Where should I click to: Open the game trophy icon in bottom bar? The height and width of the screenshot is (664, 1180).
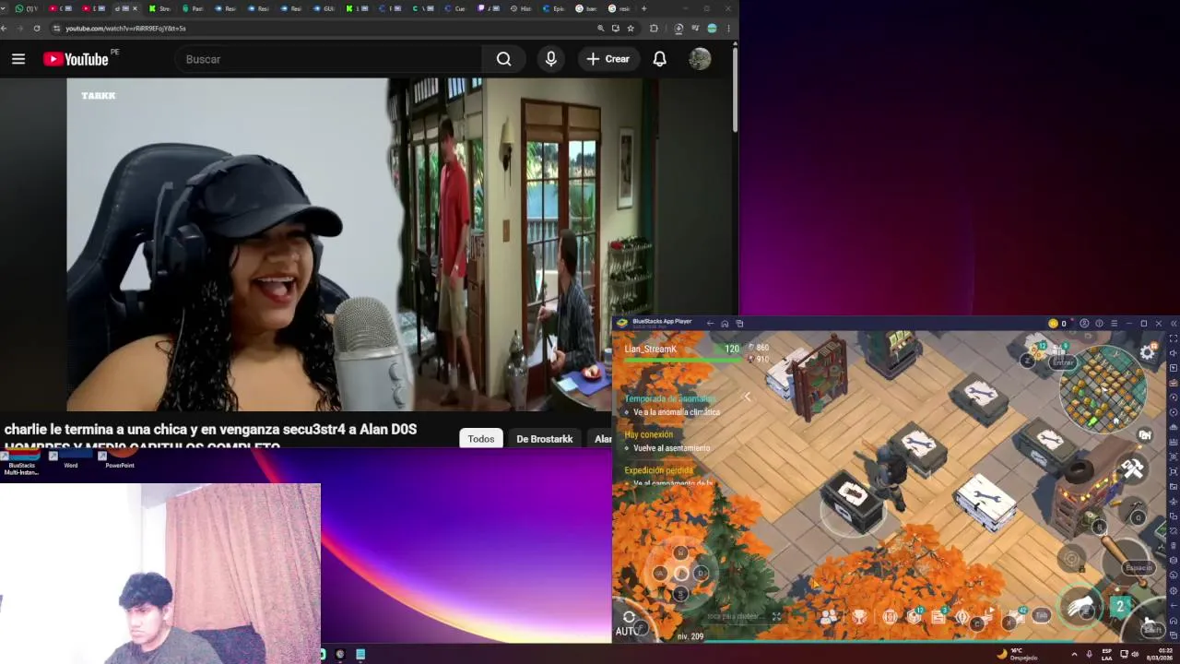tap(859, 617)
